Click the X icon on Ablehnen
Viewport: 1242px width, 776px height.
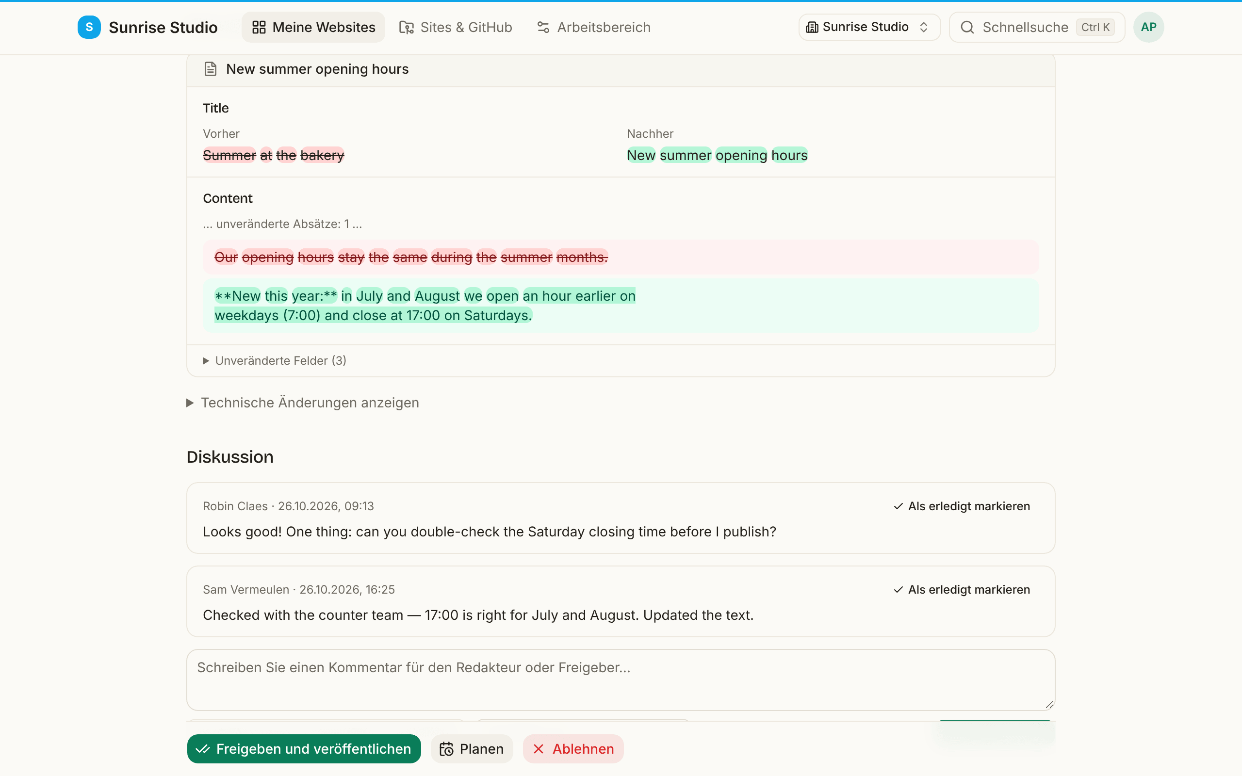[x=539, y=749]
